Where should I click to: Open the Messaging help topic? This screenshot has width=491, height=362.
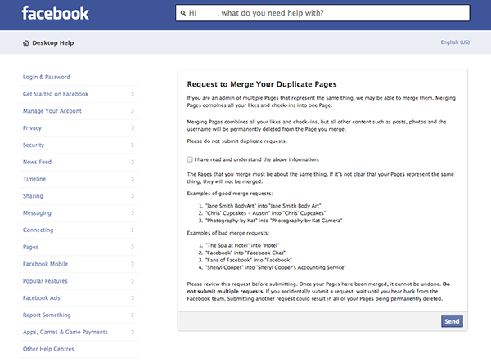pos(37,213)
